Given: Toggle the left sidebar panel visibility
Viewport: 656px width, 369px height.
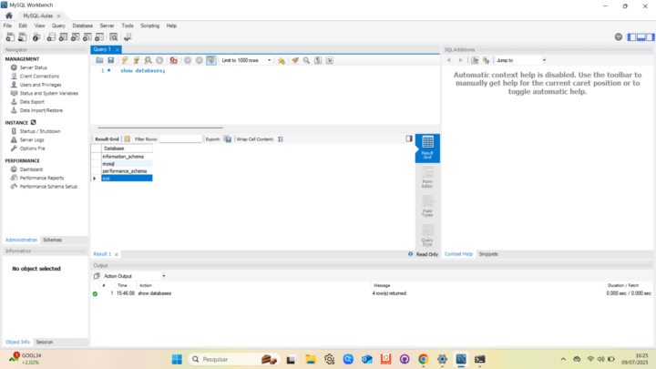Looking at the screenshot, I should click(x=631, y=37).
